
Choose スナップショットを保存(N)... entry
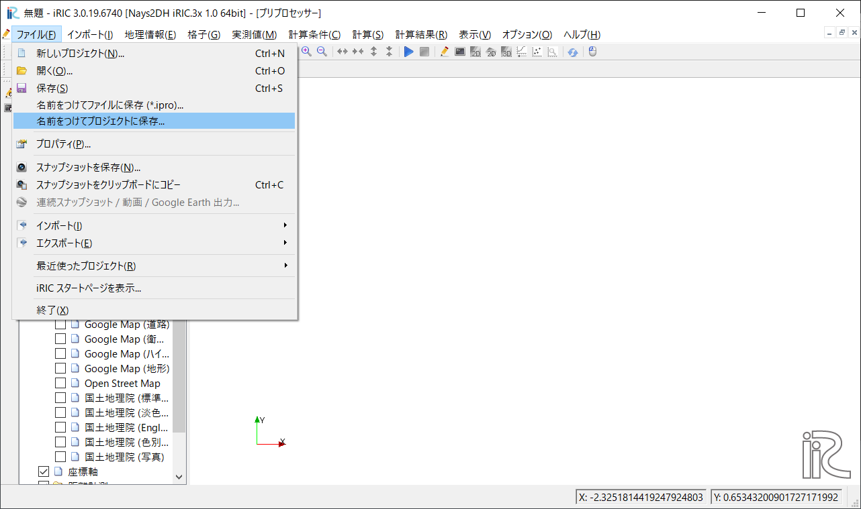[x=154, y=167]
